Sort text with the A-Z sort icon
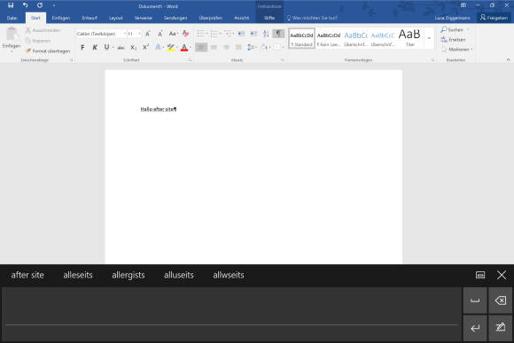The image size is (514, 343). [266, 34]
